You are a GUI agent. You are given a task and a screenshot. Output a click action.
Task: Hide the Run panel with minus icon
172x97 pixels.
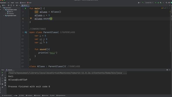pos(170,70)
